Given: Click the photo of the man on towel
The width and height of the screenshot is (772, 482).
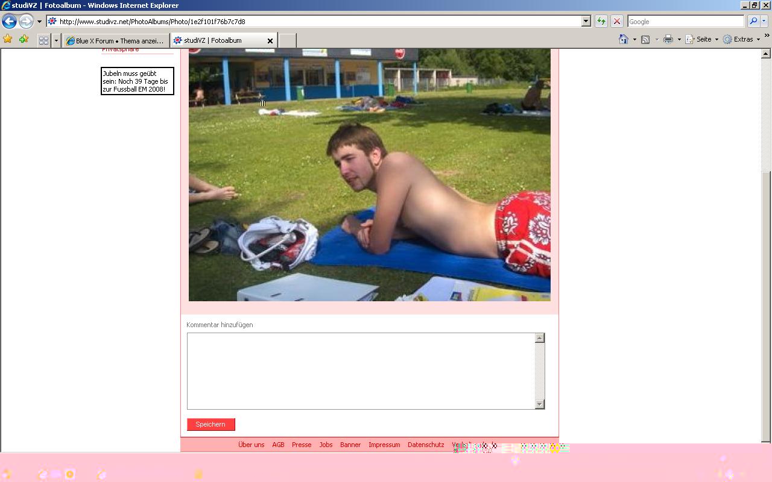Looking at the screenshot, I should (x=370, y=175).
